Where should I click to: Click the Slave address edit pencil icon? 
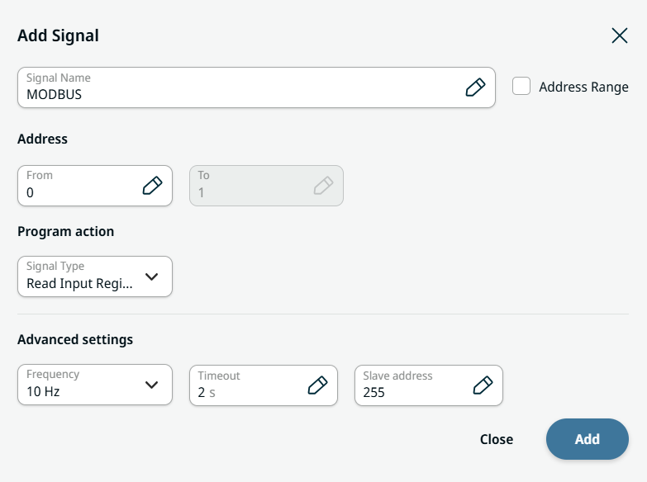pos(483,385)
